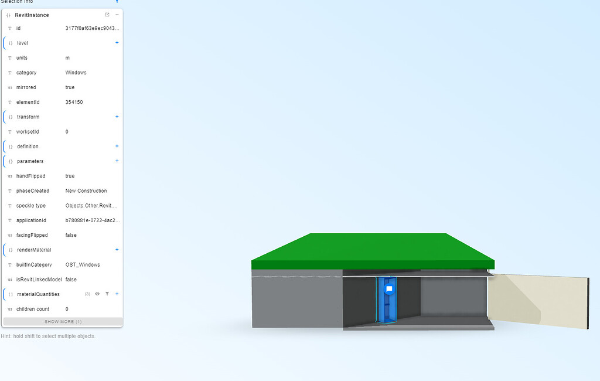This screenshot has height=381, width=600.
Task: Expand the renderMaterial property
Action: 117,250
